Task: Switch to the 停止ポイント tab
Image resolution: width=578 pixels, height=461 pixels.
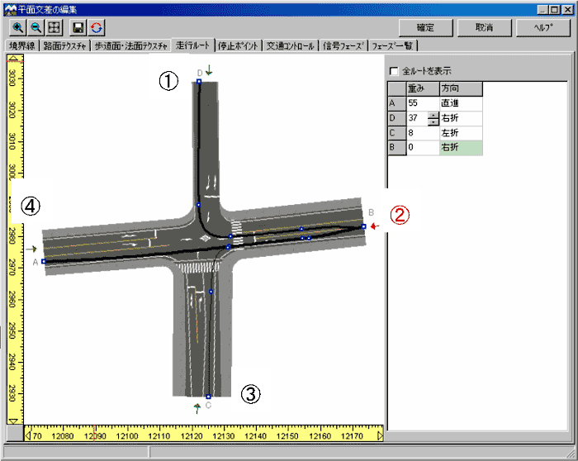Action: point(239,45)
